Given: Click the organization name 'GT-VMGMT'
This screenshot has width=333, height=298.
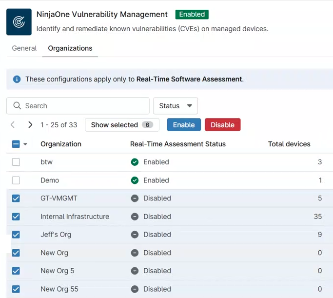Looking at the screenshot, I should pos(59,199).
